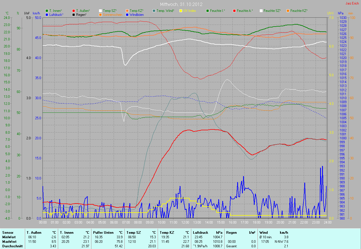
Task: Pick the red Feuchte A. legend swatch
Action: [x=234, y=11]
